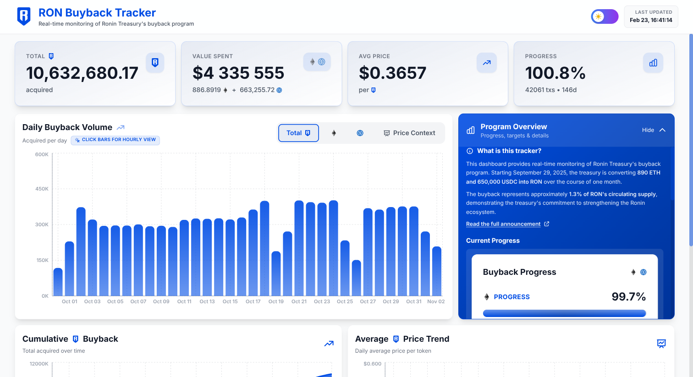
Task: Click the RON shield icon in Total card
Action: tap(155, 63)
